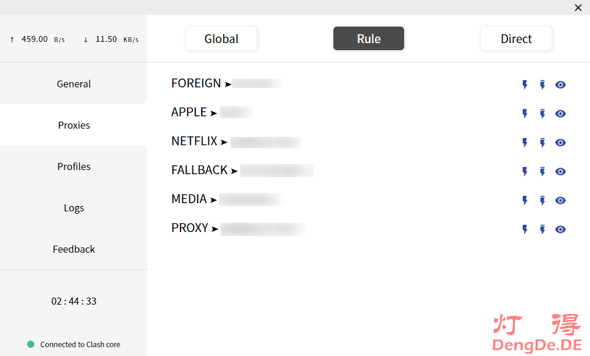Click the plain lightning bolt in FOREIGN row
590x356 pixels.
coord(525,84)
